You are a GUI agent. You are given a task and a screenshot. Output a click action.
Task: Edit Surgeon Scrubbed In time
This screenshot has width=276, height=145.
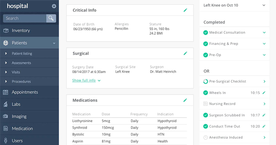(264, 115)
